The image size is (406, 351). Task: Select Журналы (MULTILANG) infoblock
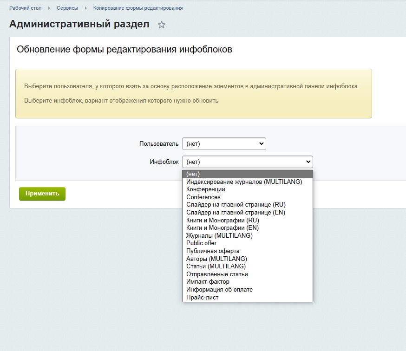pos(248,235)
